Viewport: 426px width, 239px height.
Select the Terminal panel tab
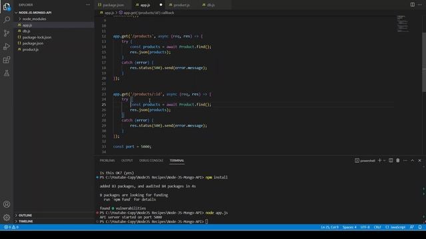click(x=177, y=161)
